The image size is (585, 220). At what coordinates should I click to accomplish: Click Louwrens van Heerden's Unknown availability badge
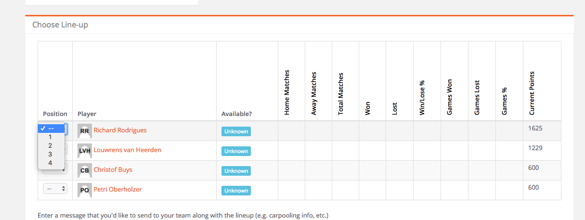(236, 151)
